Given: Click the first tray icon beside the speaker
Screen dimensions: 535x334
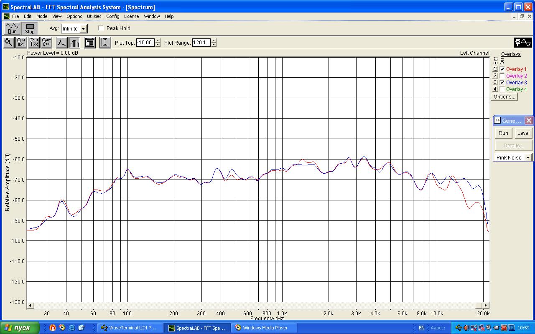Looking at the screenshot, I should (x=459, y=328).
